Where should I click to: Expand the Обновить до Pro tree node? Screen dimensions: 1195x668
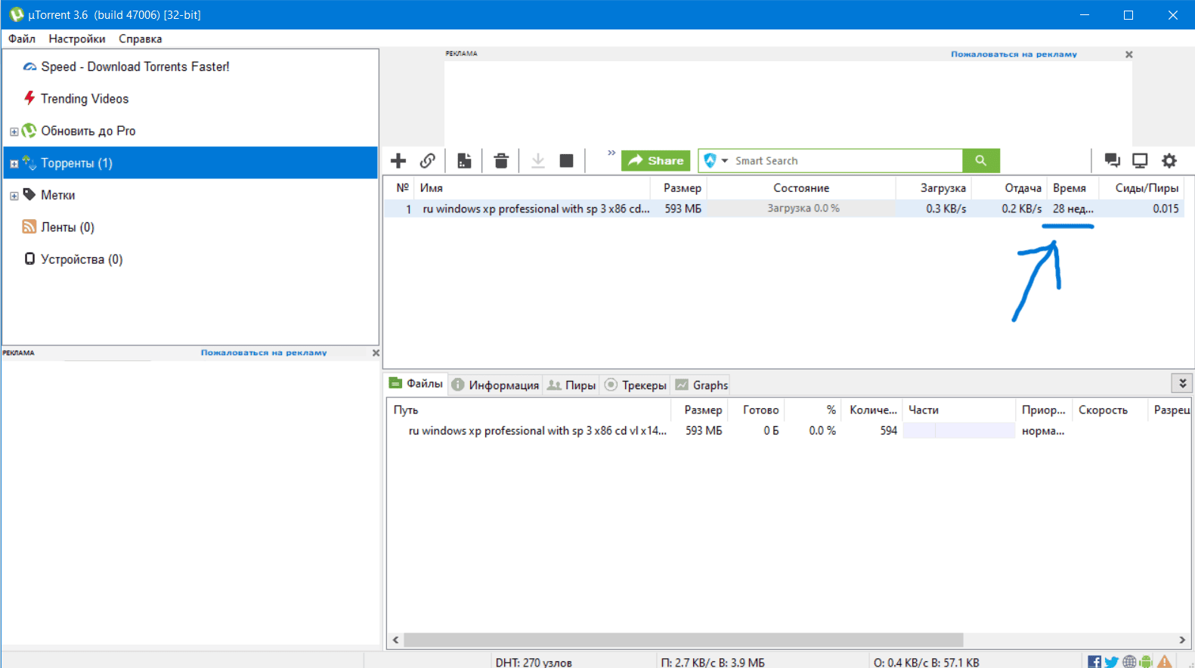[14, 131]
